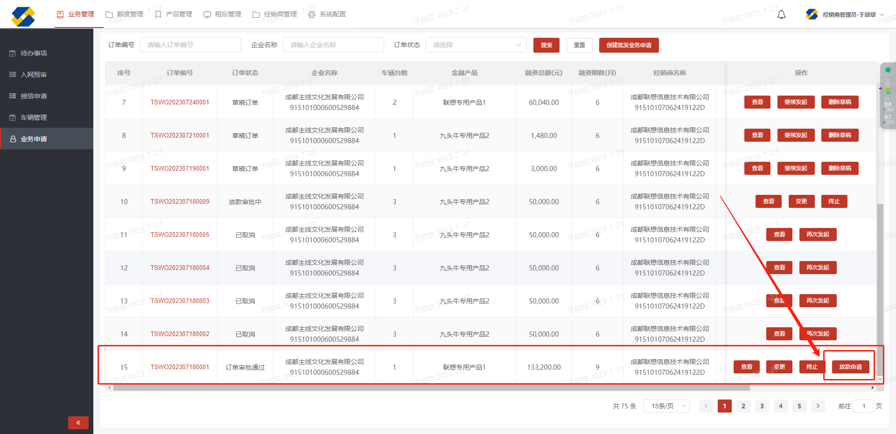Click next page arrow in pagination
Image resolution: width=896 pixels, height=434 pixels.
pyautogui.click(x=818, y=406)
